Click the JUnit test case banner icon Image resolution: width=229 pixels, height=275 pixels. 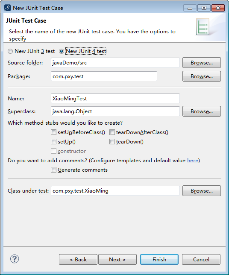tap(203, 26)
